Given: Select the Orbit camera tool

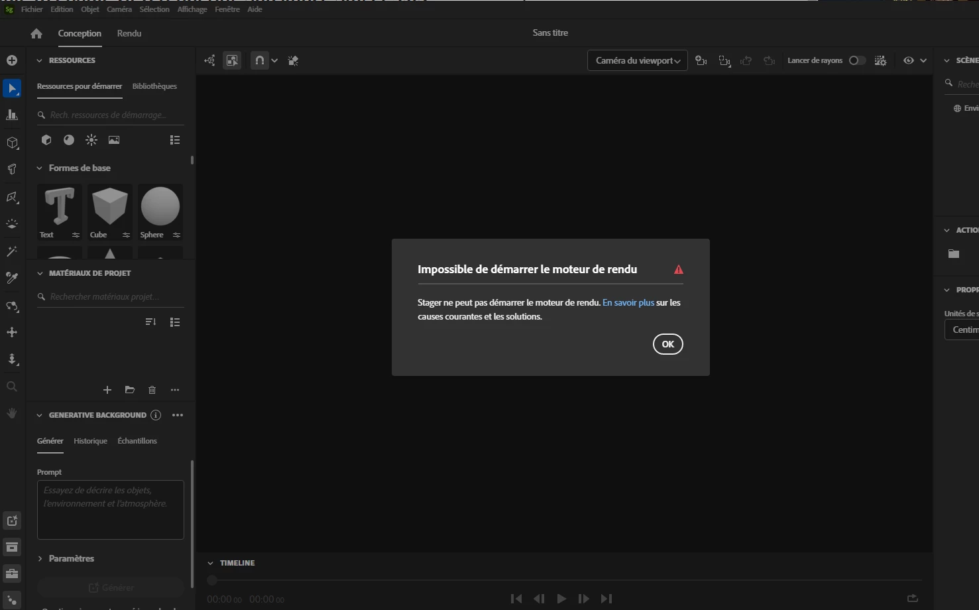Looking at the screenshot, I should click(12, 306).
